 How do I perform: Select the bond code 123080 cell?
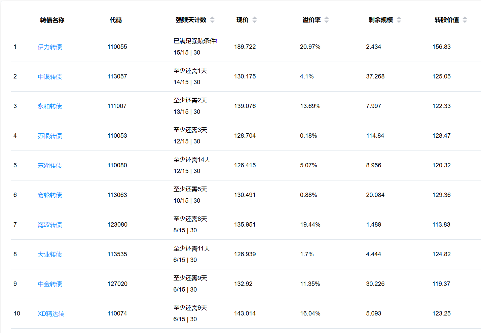117,225
